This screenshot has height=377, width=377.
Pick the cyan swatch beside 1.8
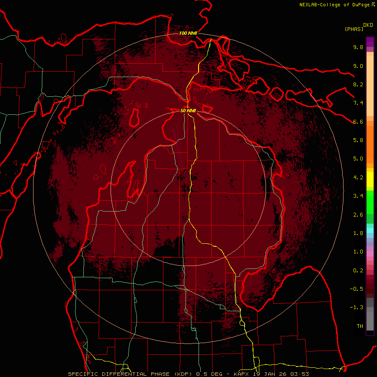pos(370,230)
